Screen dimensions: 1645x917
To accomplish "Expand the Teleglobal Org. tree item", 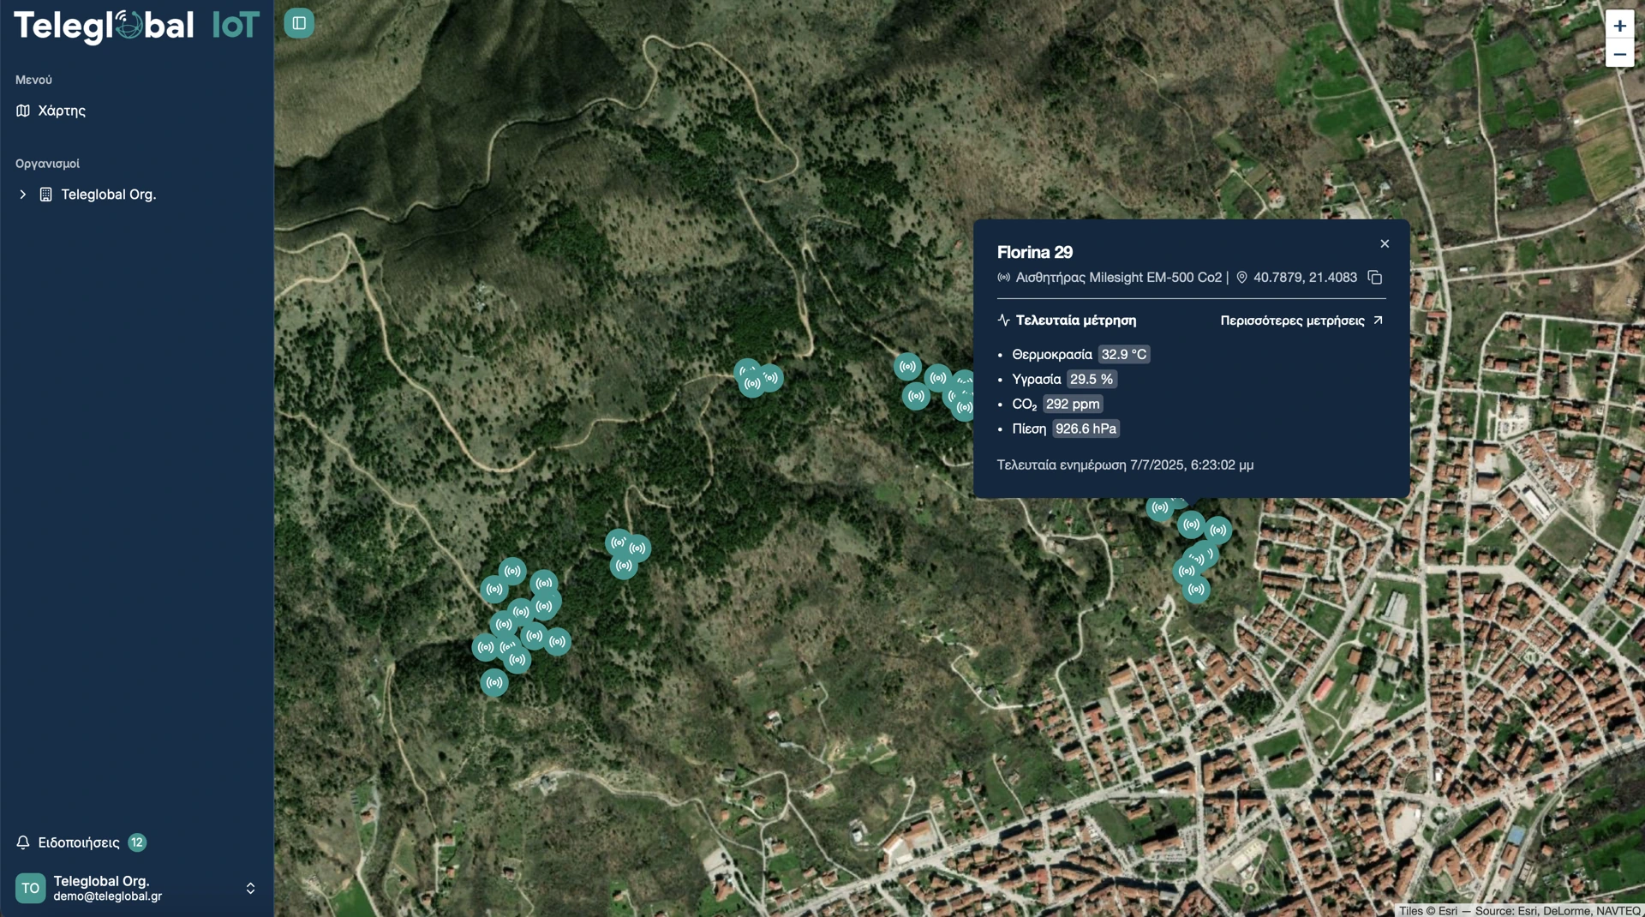I will (x=23, y=195).
